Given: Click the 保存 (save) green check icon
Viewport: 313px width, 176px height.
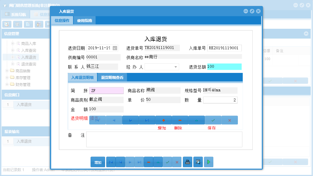Looking at the screenshot, I should (213, 120).
